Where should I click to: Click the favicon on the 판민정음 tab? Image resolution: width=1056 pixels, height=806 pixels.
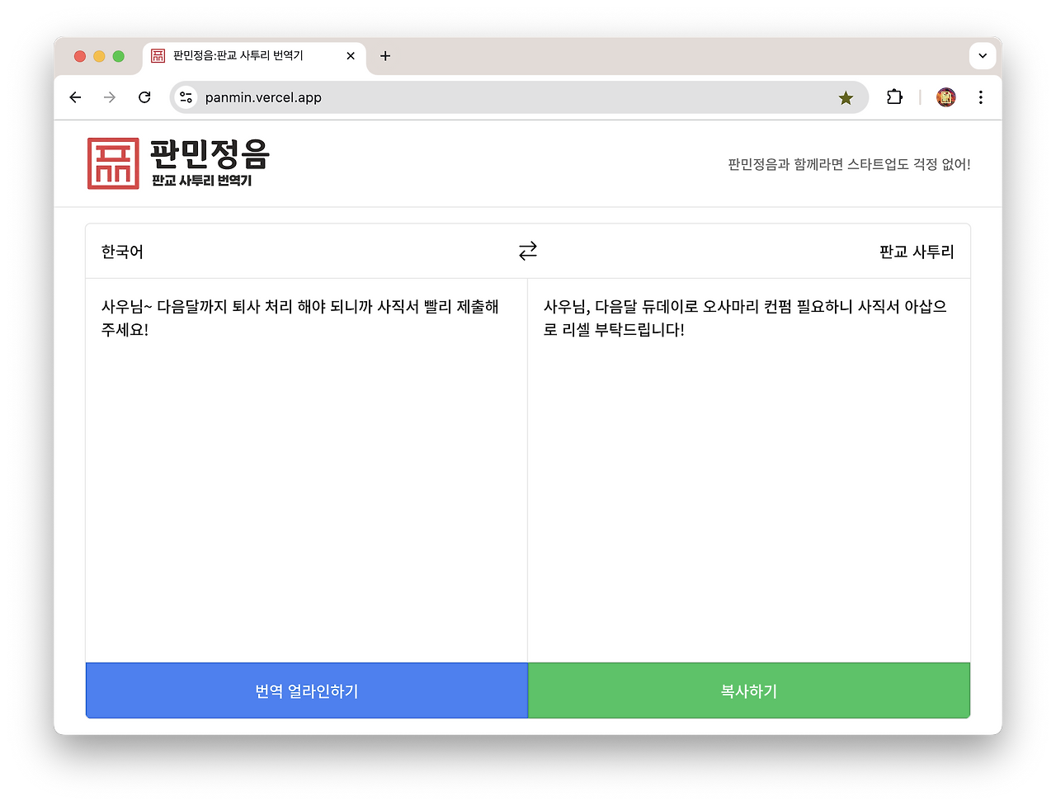point(158,55)
